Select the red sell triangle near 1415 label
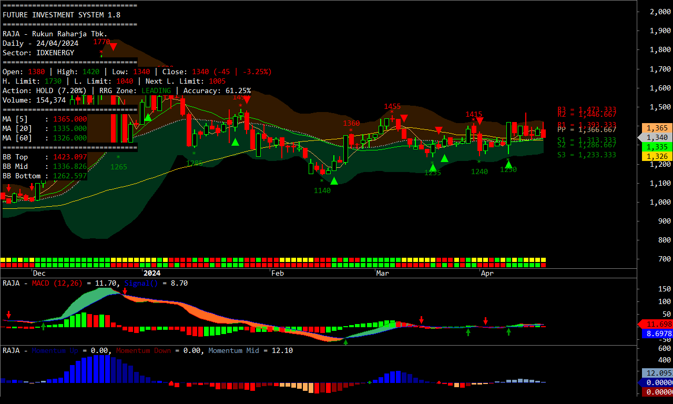This screenshot has height=404, width=673. (x=480, y=121)
